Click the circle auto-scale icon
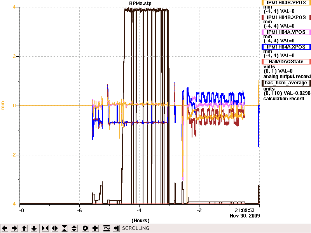Screen dimensions: 311x233 [x=85, y=228]
